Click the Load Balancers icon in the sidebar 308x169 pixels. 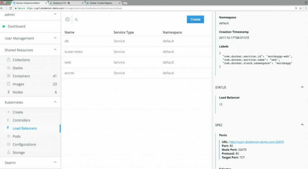point(8,128)
